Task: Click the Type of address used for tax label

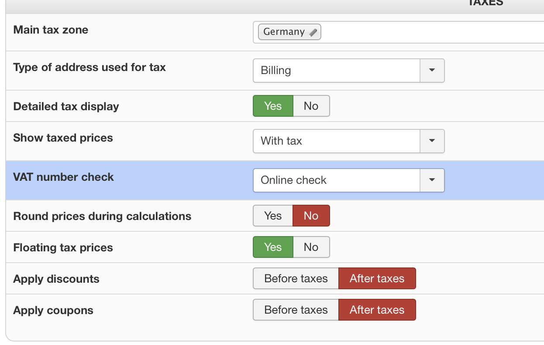Action: [x=90, y=68]
